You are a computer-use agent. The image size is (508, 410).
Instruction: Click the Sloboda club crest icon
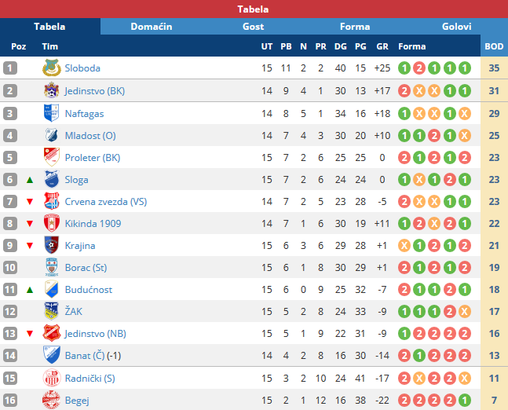point(52,68)
